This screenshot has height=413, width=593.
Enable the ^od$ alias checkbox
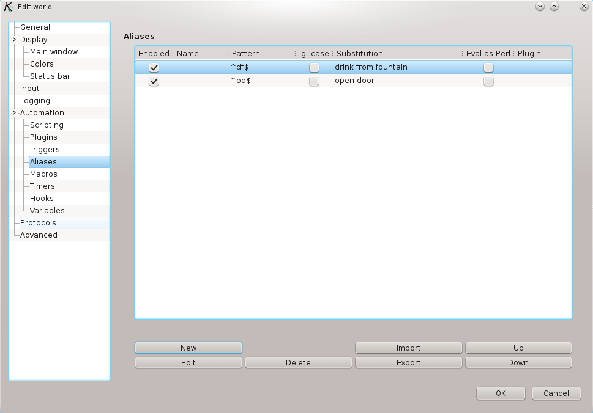153,81
